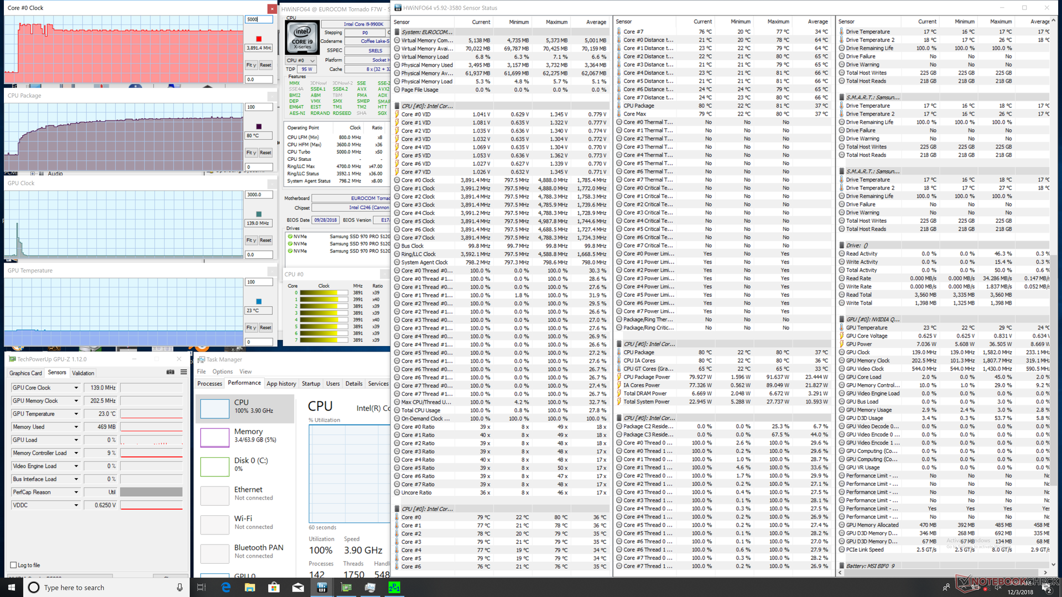Screen dimensions: 1062x597
Task: Open Microsoft Edge from the taskbar
Action: click(x=226, y=588)
